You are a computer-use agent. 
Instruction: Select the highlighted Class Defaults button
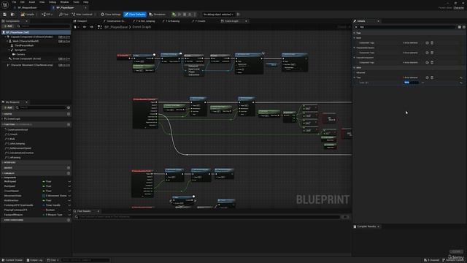click(135, 15)
